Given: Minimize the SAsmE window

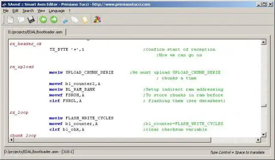Looking at the screenshot, I should click(259, 4).
